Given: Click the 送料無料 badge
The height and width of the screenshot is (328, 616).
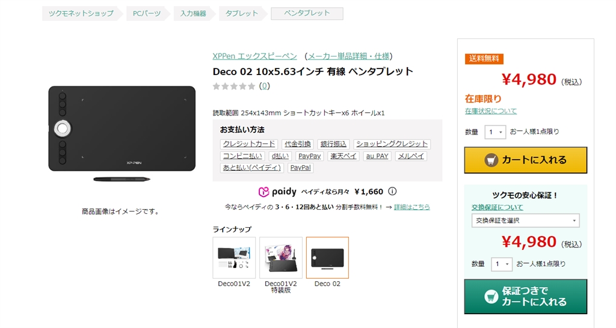Looking at the screenshot, I should click(x=484, y=59).
